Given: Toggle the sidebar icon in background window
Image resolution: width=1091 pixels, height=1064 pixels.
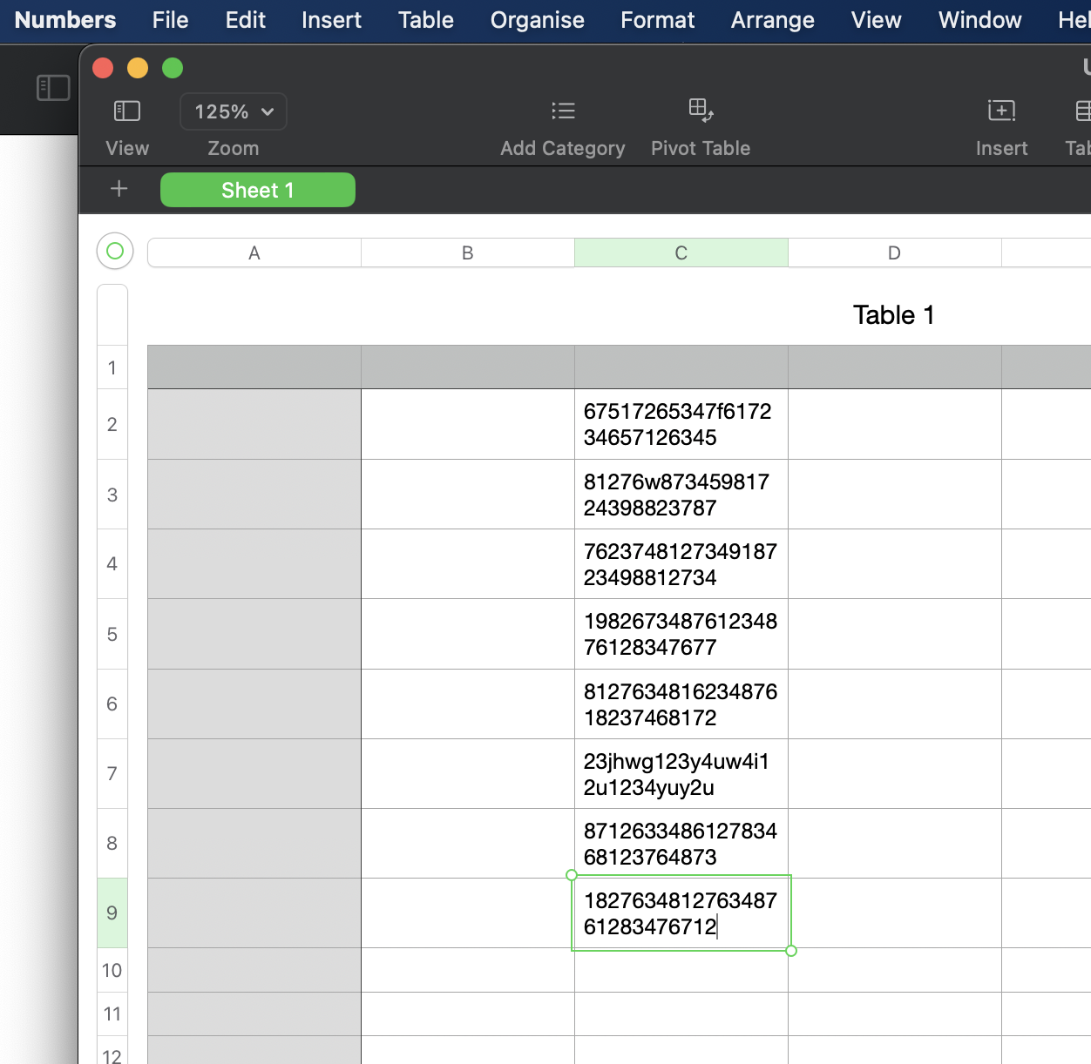Looking at the screenshot, I should [x=53, y=87].
